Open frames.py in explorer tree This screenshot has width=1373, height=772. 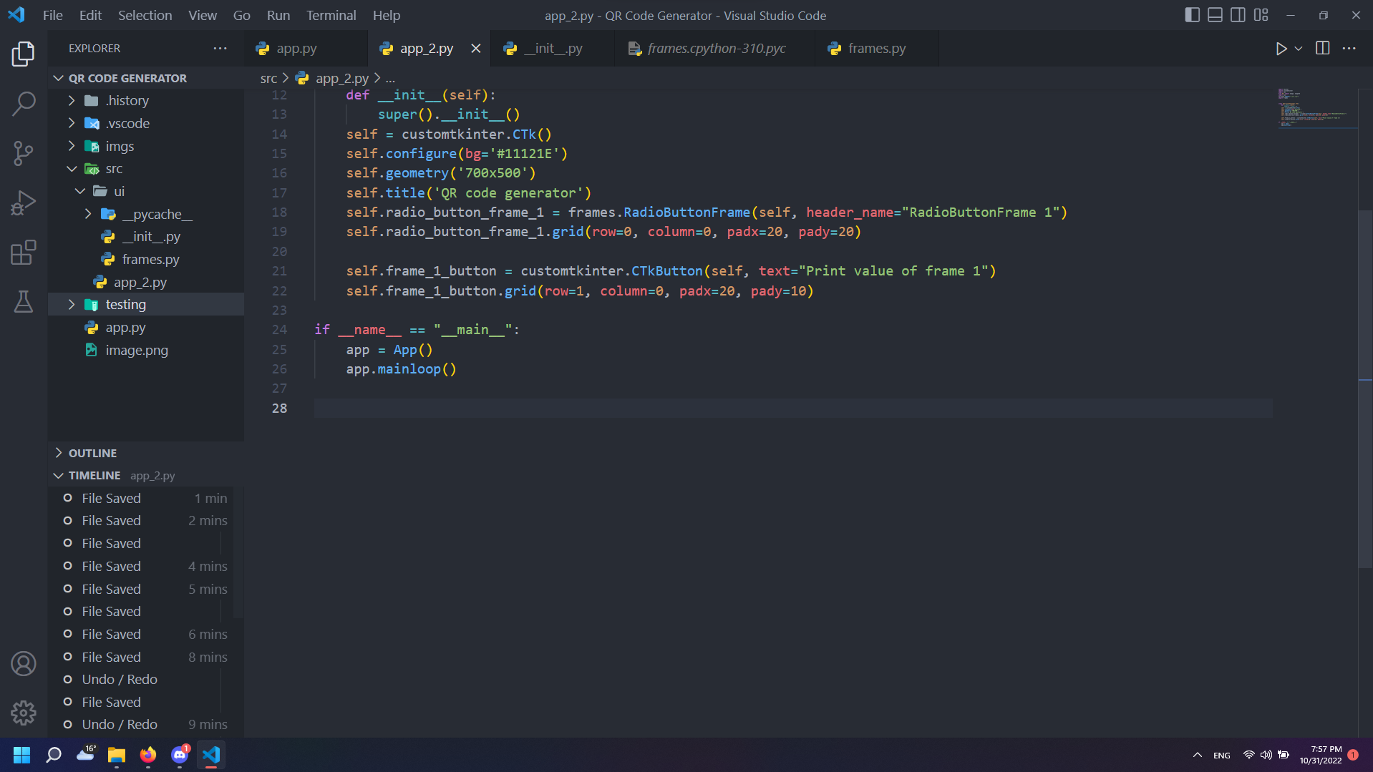pyautogui.click(x=150, y=259)
